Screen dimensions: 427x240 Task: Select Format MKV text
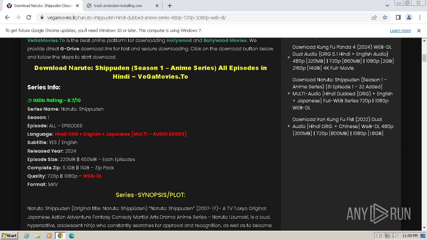43,184
